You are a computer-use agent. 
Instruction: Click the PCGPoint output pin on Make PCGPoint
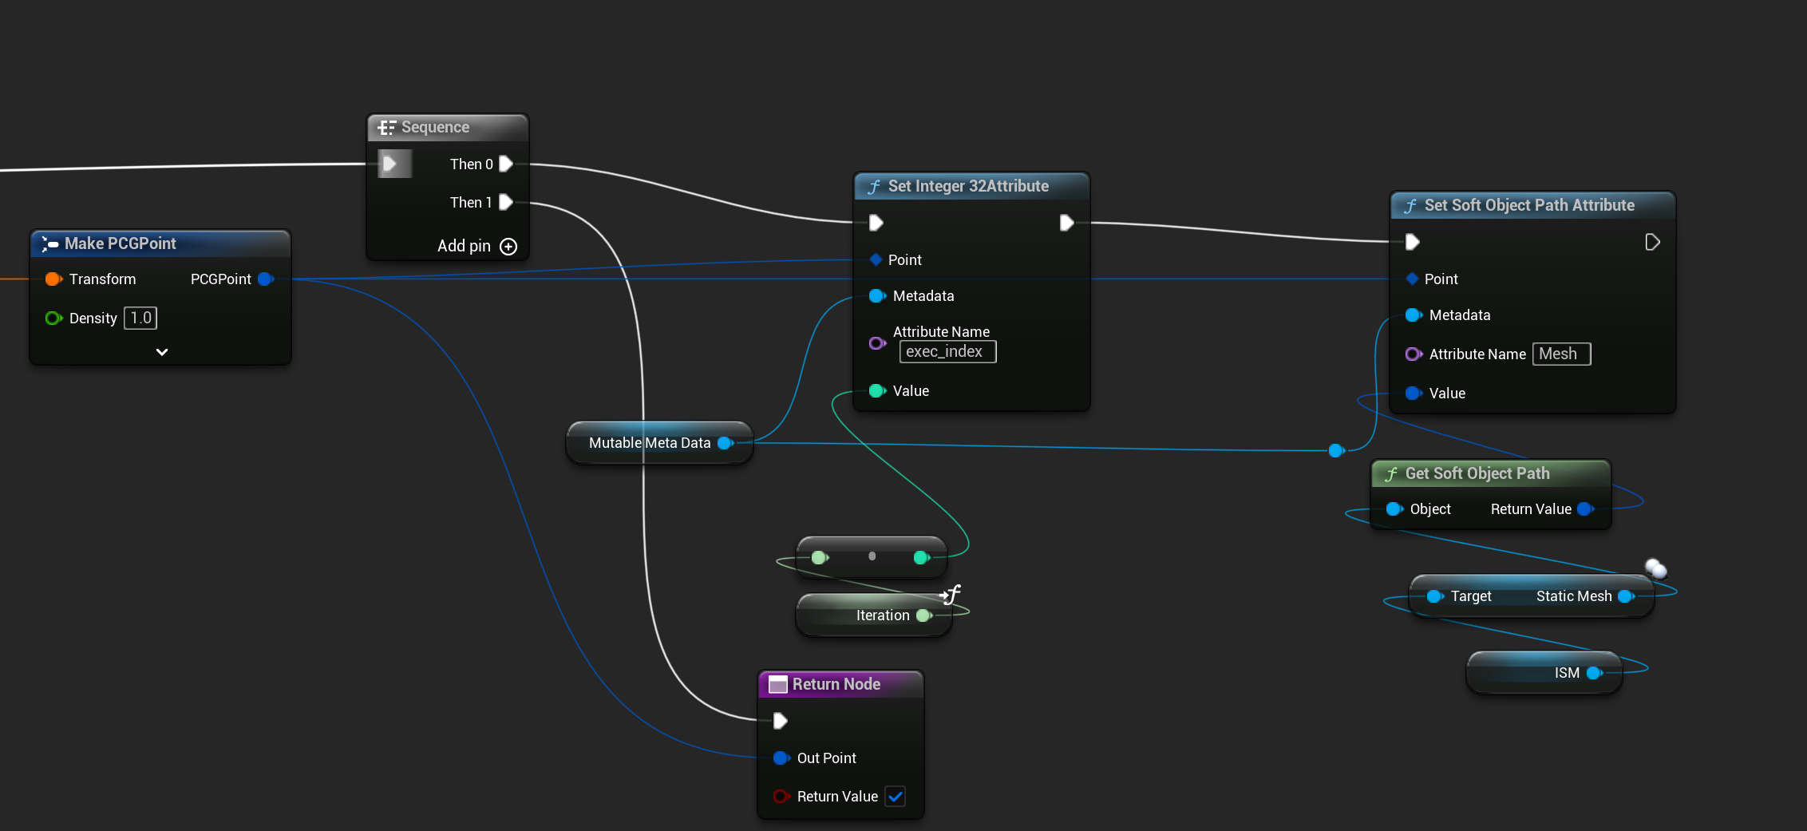pyautogui.click(x=266, y=279)
